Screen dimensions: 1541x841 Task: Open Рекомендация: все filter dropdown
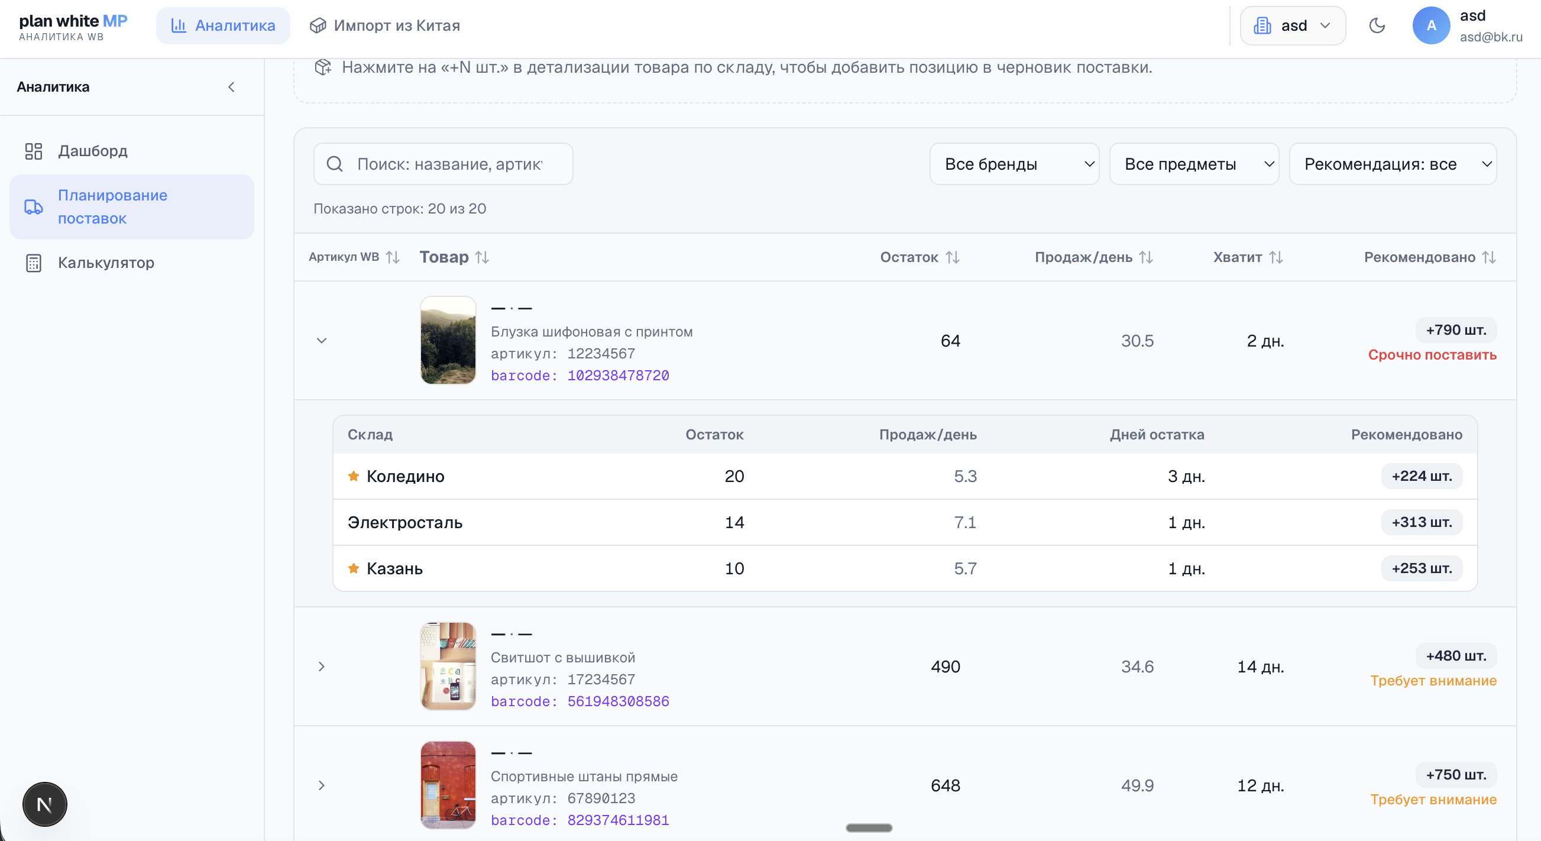click(x=1393, y=164)
